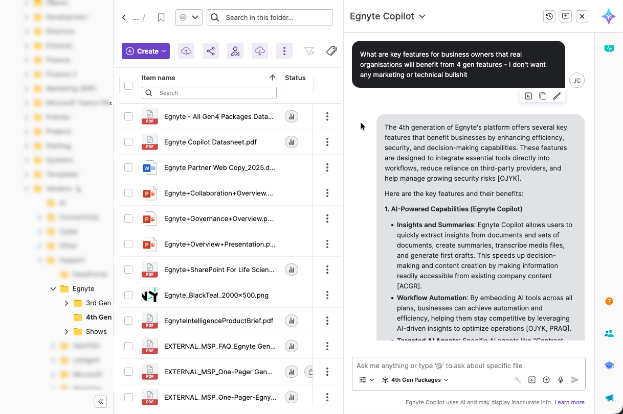Expand the 3rd Gen folder
Screen dimensions: 623x414
pyautogui.click(x=66, y=303)
